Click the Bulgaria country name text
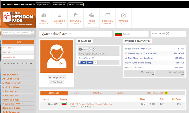The image size is (189, 113). [126, 34]
